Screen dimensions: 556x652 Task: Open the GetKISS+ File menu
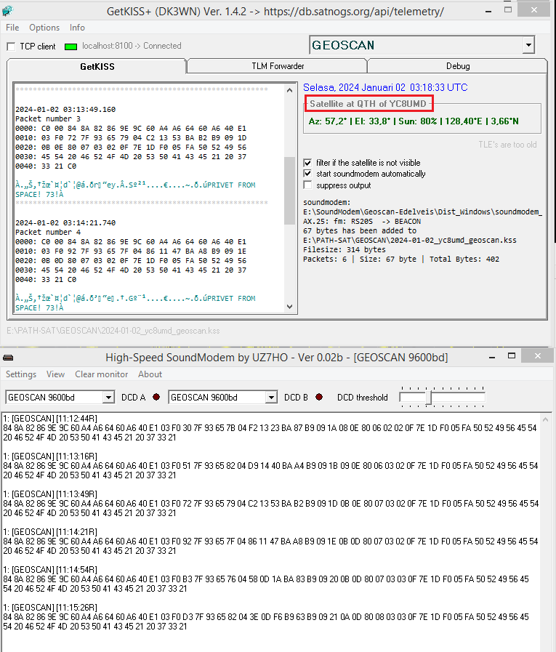point(12,28)
